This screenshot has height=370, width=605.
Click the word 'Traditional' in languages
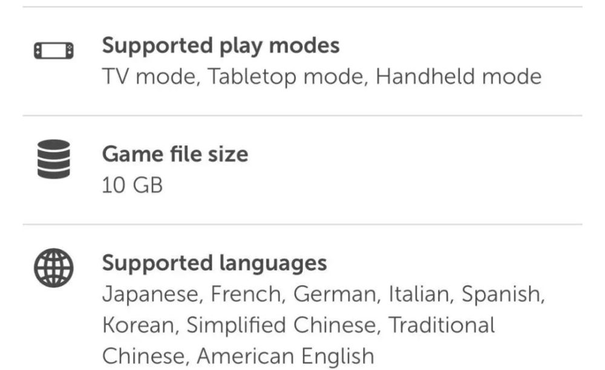[x=441, y=325]
